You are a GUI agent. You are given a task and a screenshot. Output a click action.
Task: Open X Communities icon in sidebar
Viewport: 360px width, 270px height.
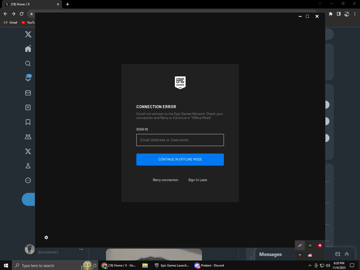click(x=28, y=137)
